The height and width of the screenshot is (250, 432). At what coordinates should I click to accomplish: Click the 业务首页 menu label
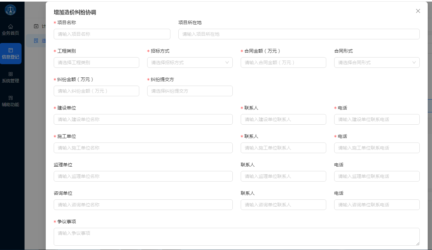pos(11,33)
